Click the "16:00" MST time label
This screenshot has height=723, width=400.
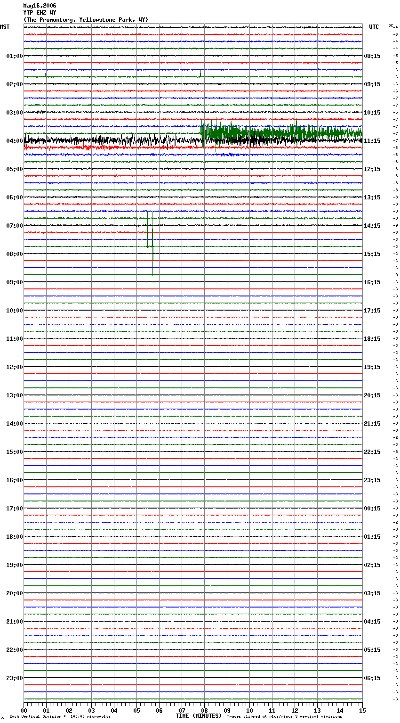click(x=15, y=480)
